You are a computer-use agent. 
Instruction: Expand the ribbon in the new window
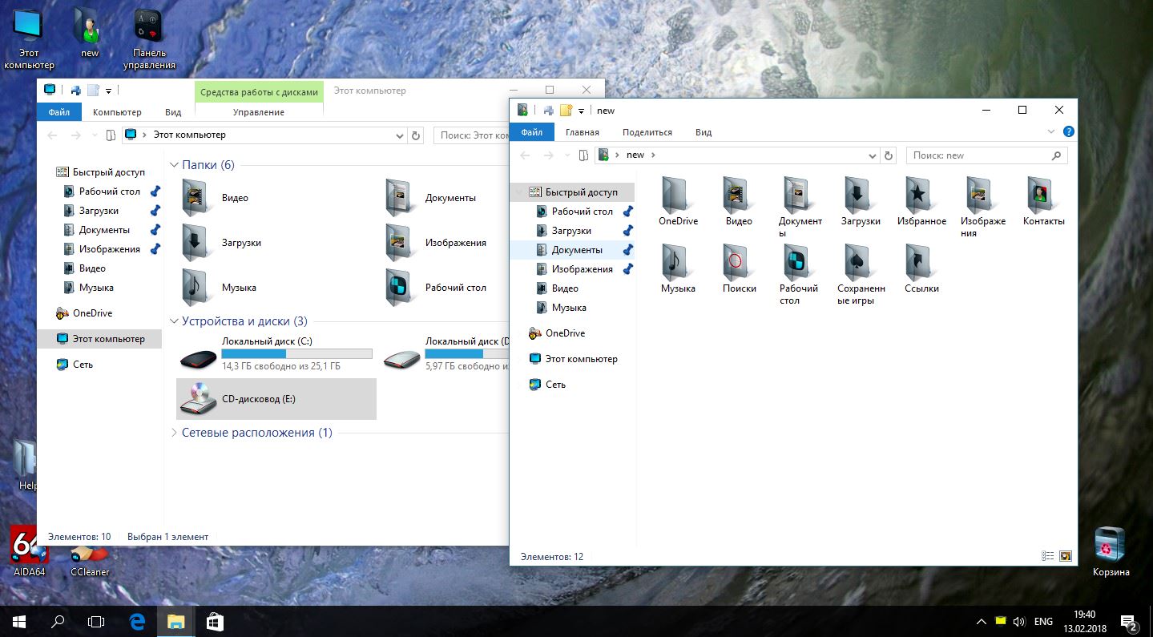tap(1051, 132)
